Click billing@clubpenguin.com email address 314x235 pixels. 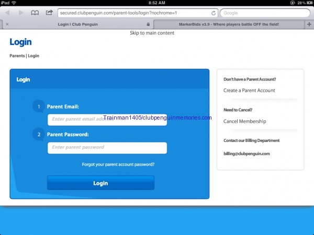pos(246,154)
